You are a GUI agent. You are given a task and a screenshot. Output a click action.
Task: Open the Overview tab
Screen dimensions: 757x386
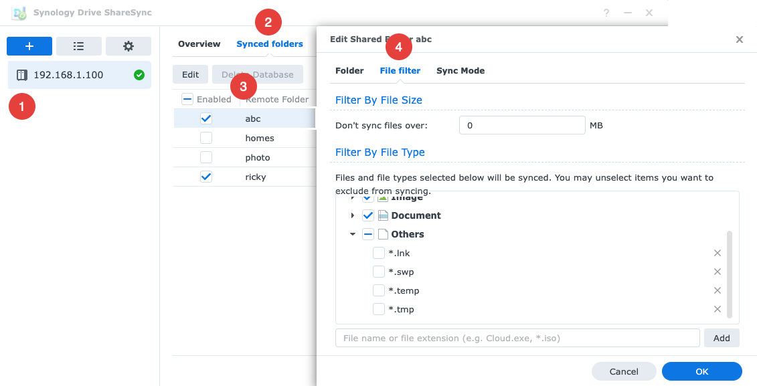pyautogui.click(x=199, y=43)
